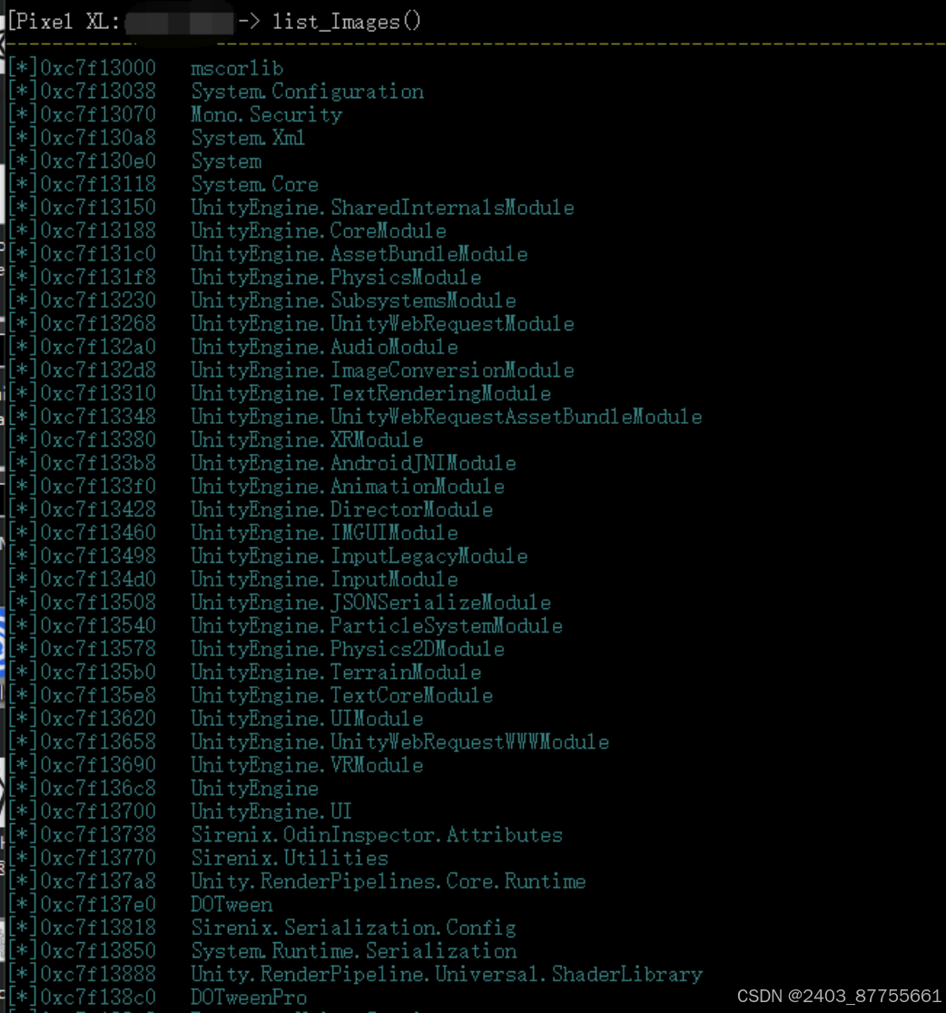The height and width of the screenshot is (1013, 946).
Task: Click UnityEngine.InputModule line
Action: (324, 580)
